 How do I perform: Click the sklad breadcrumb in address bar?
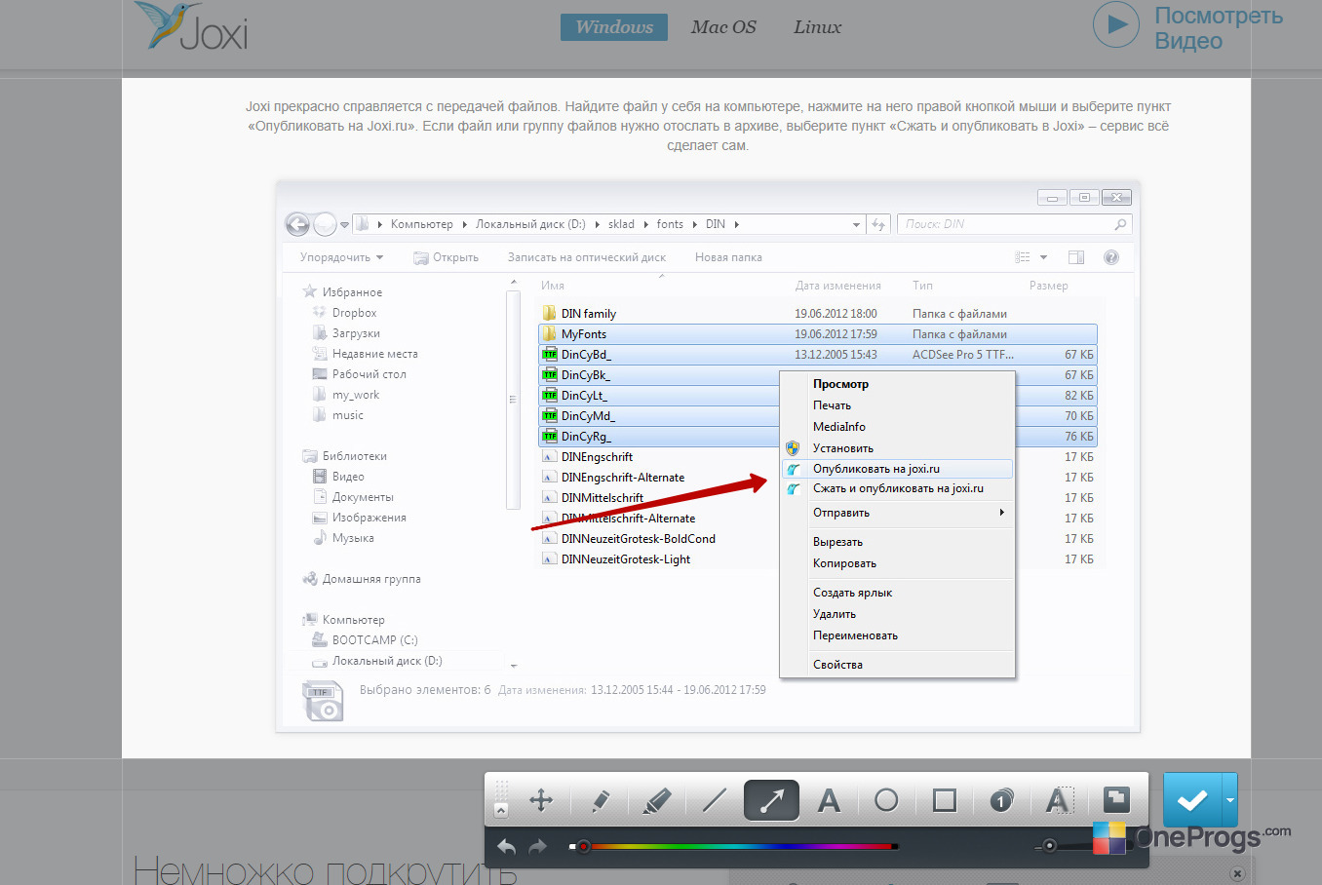coord(621,224)
